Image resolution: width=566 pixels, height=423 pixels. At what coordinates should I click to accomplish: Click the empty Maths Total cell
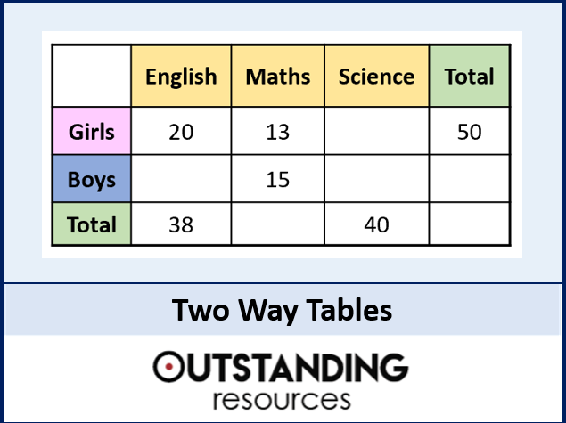pyautogui.click(x=278, y=224)
